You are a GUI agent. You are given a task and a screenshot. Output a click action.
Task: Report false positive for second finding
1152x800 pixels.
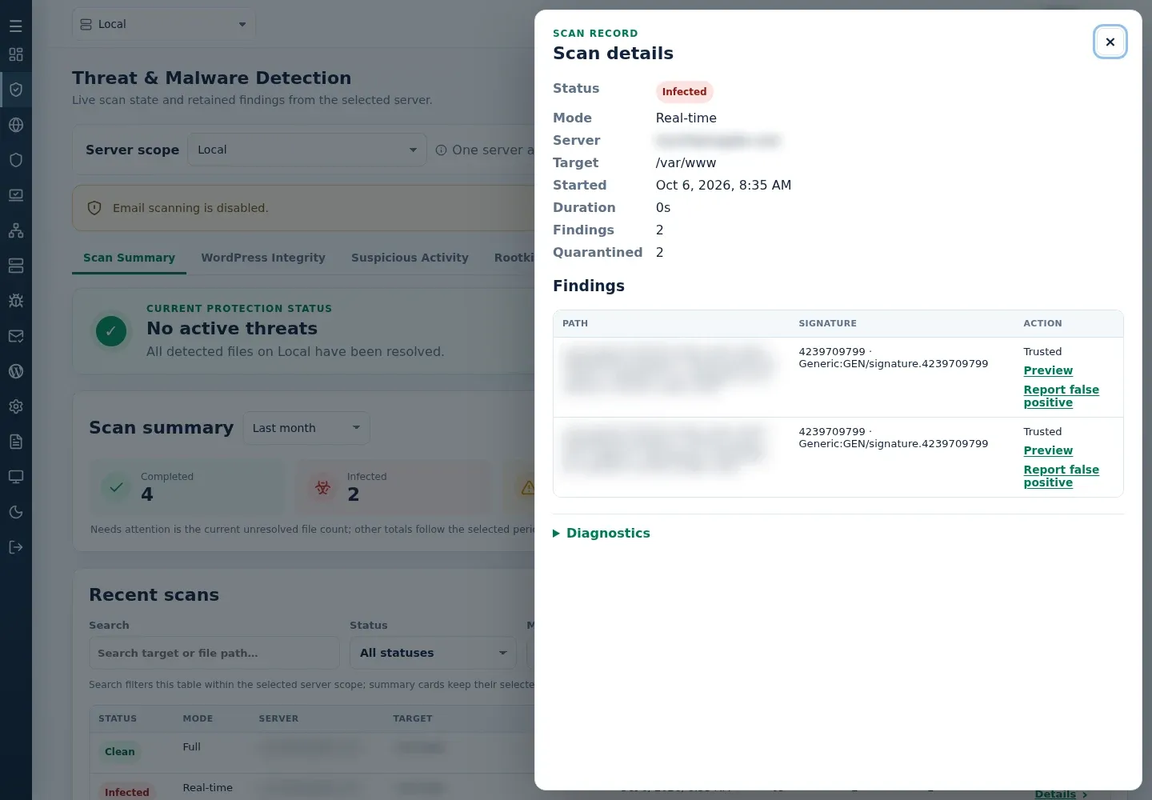[1062, 476]
